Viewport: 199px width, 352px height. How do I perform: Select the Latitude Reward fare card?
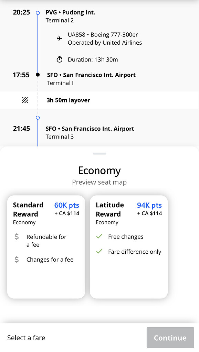point(128,246)
